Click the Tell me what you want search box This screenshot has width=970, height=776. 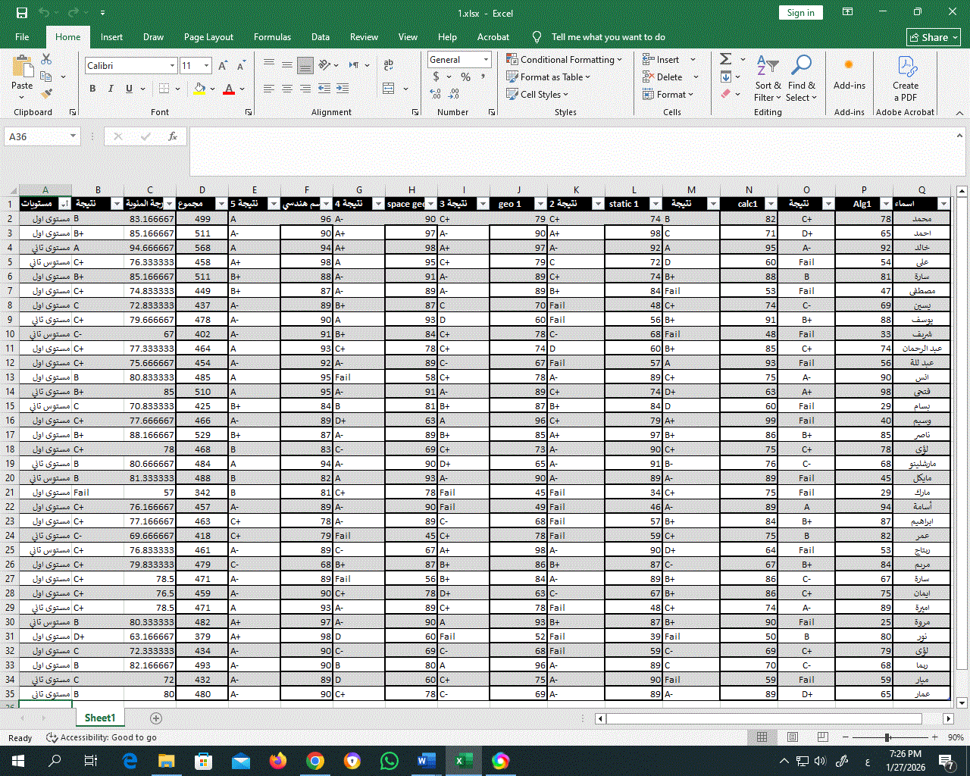[608, 36]
